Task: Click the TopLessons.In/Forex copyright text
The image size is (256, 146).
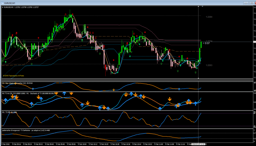Action: [13, 76]
